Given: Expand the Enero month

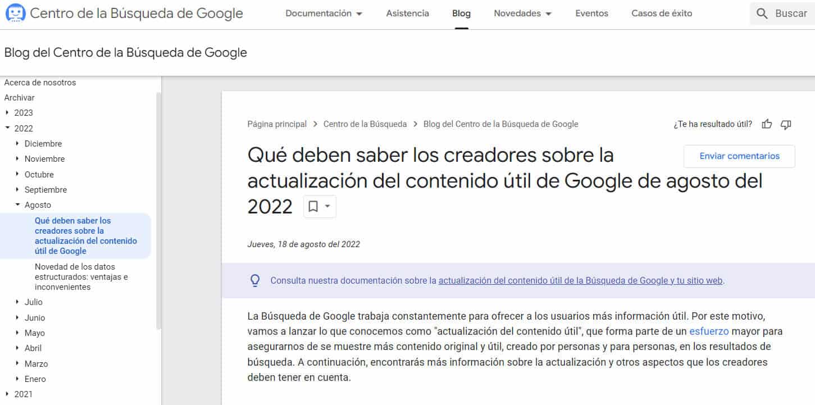Looking at the screenshot, I should [x=18, y=379].
